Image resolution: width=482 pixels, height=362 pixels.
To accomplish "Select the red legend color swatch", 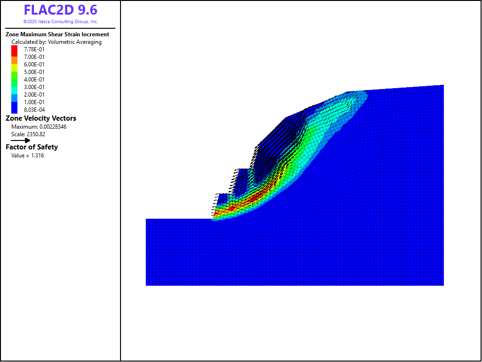I will point(14,50).
